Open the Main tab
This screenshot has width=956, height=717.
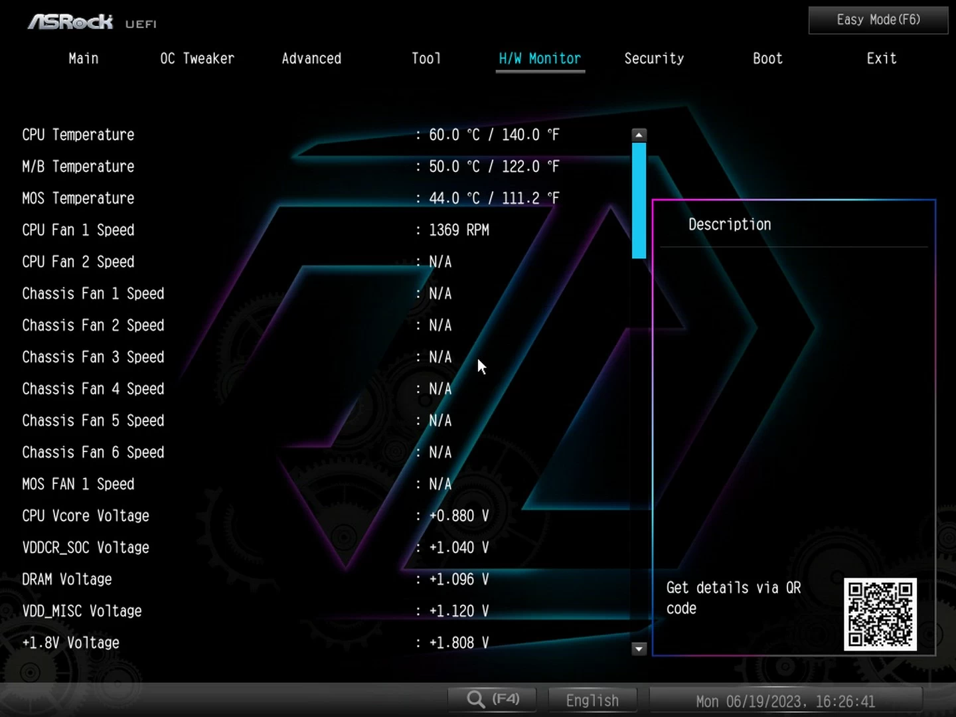coord(84,58)
